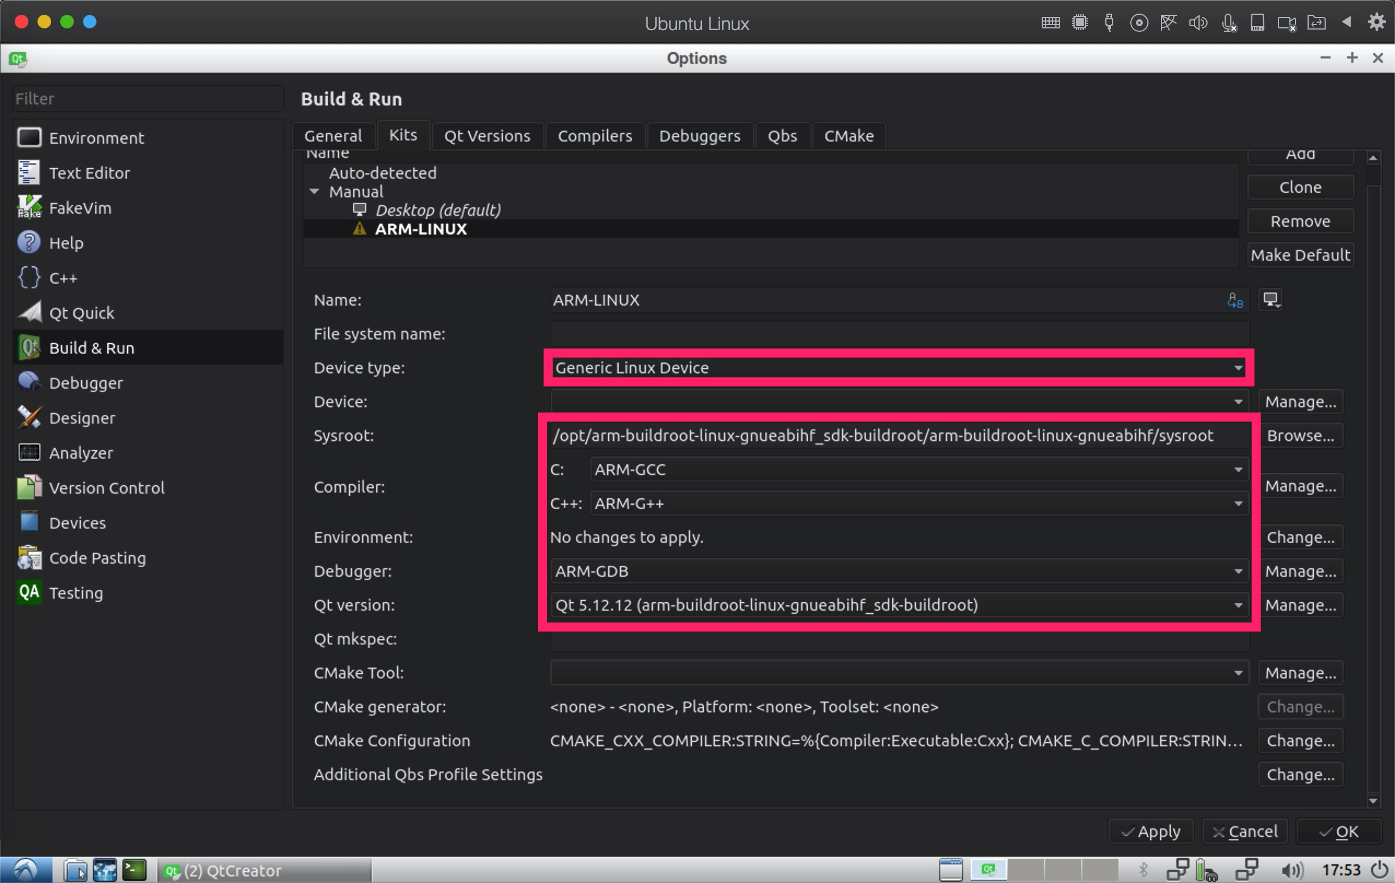Open VM settings gear in title bar
The width and height of the screenshot is (1395, 883).
(1376, 23)
